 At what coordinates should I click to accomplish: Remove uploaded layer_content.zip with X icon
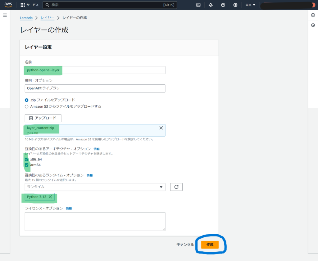click(x=161, y=128)
